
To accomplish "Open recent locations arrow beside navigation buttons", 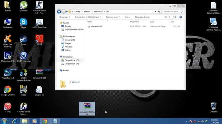I will (67, 11).
